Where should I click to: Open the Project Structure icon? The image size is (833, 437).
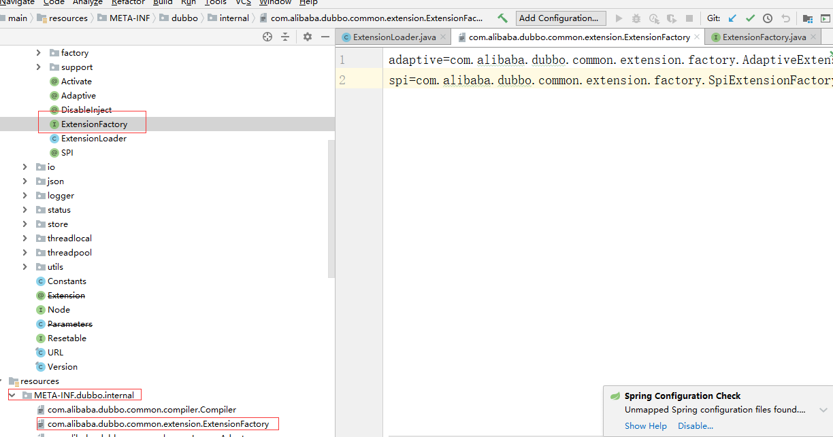point(808,18)
